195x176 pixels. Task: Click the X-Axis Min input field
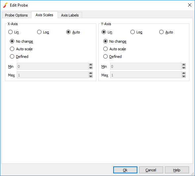coord(53,66)
